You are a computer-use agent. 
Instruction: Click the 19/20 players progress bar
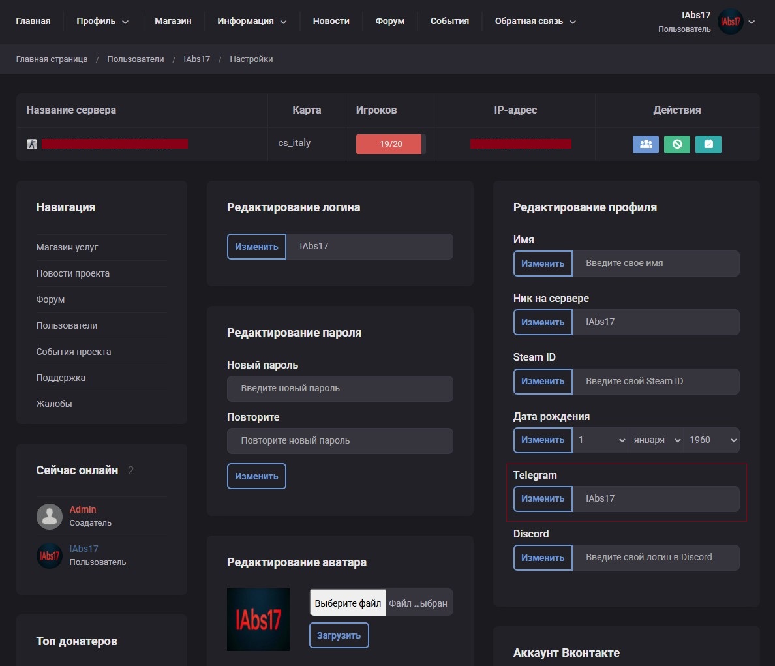tap(391, 144)
